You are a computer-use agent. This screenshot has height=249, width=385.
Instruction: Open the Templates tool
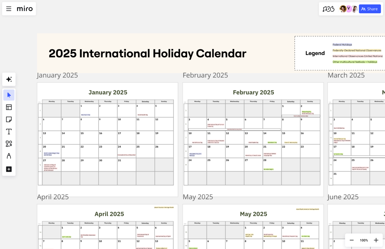9,107
